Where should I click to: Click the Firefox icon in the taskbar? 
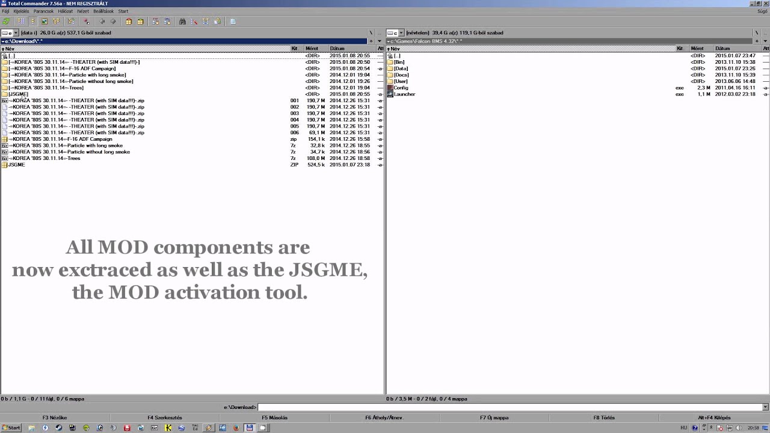[236, 428]
